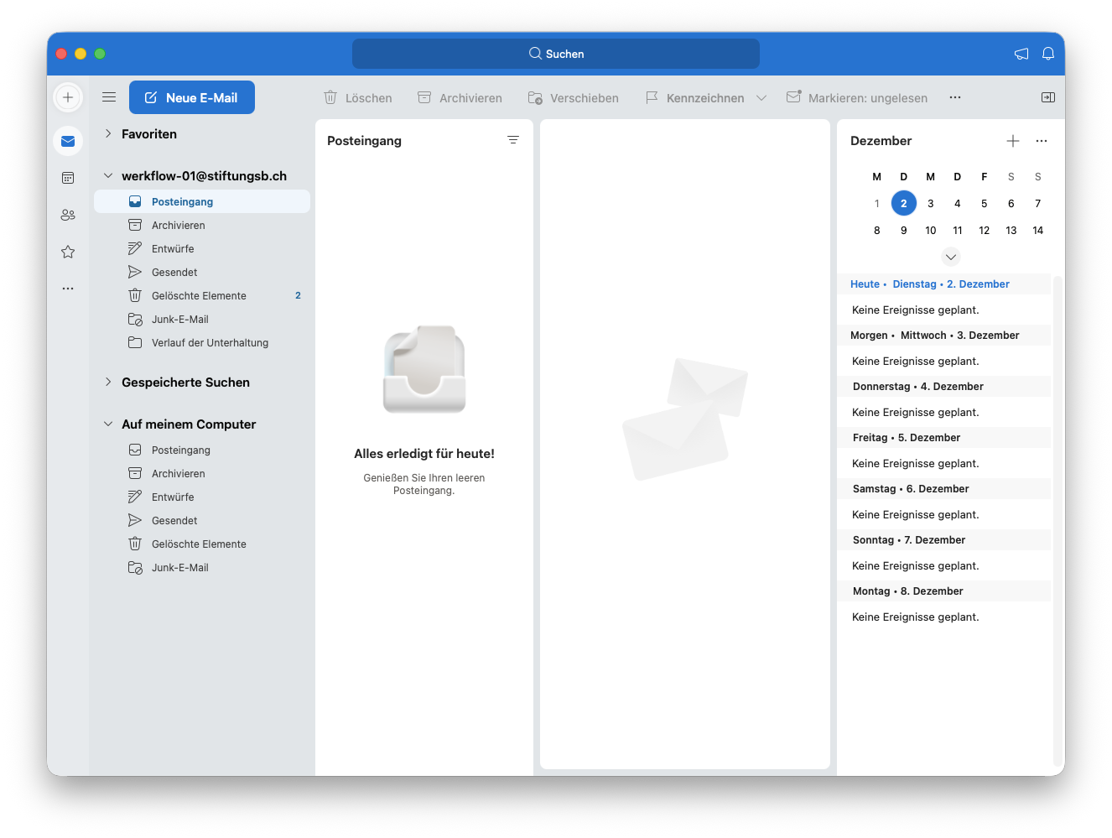Screen dimensions: 1112x838
Task: Open the Calendar view in left rail
Action: click(x=68, y=178)
